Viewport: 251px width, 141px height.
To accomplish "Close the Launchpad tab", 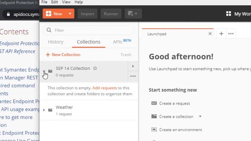I will 210,34.
